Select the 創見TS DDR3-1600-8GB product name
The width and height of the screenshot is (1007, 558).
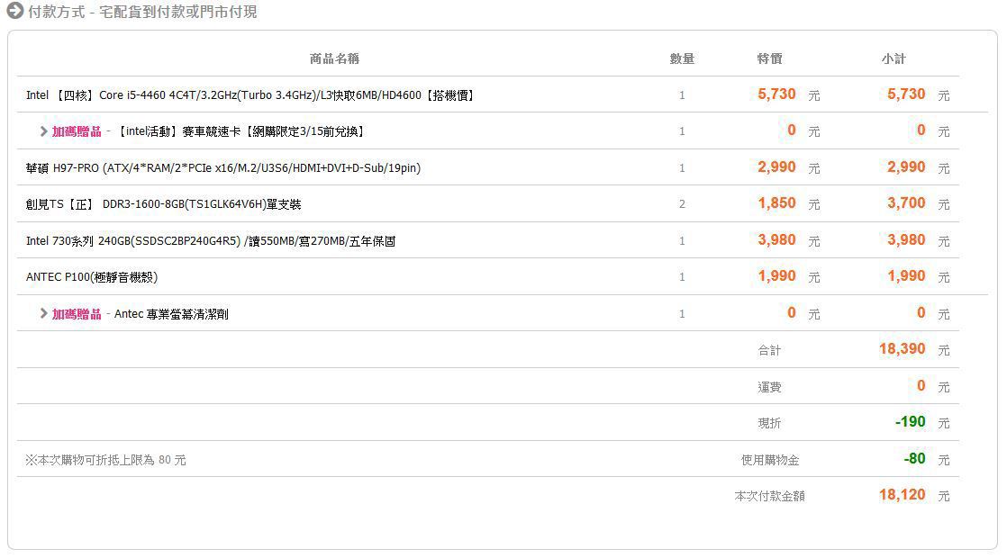[163, 204]
